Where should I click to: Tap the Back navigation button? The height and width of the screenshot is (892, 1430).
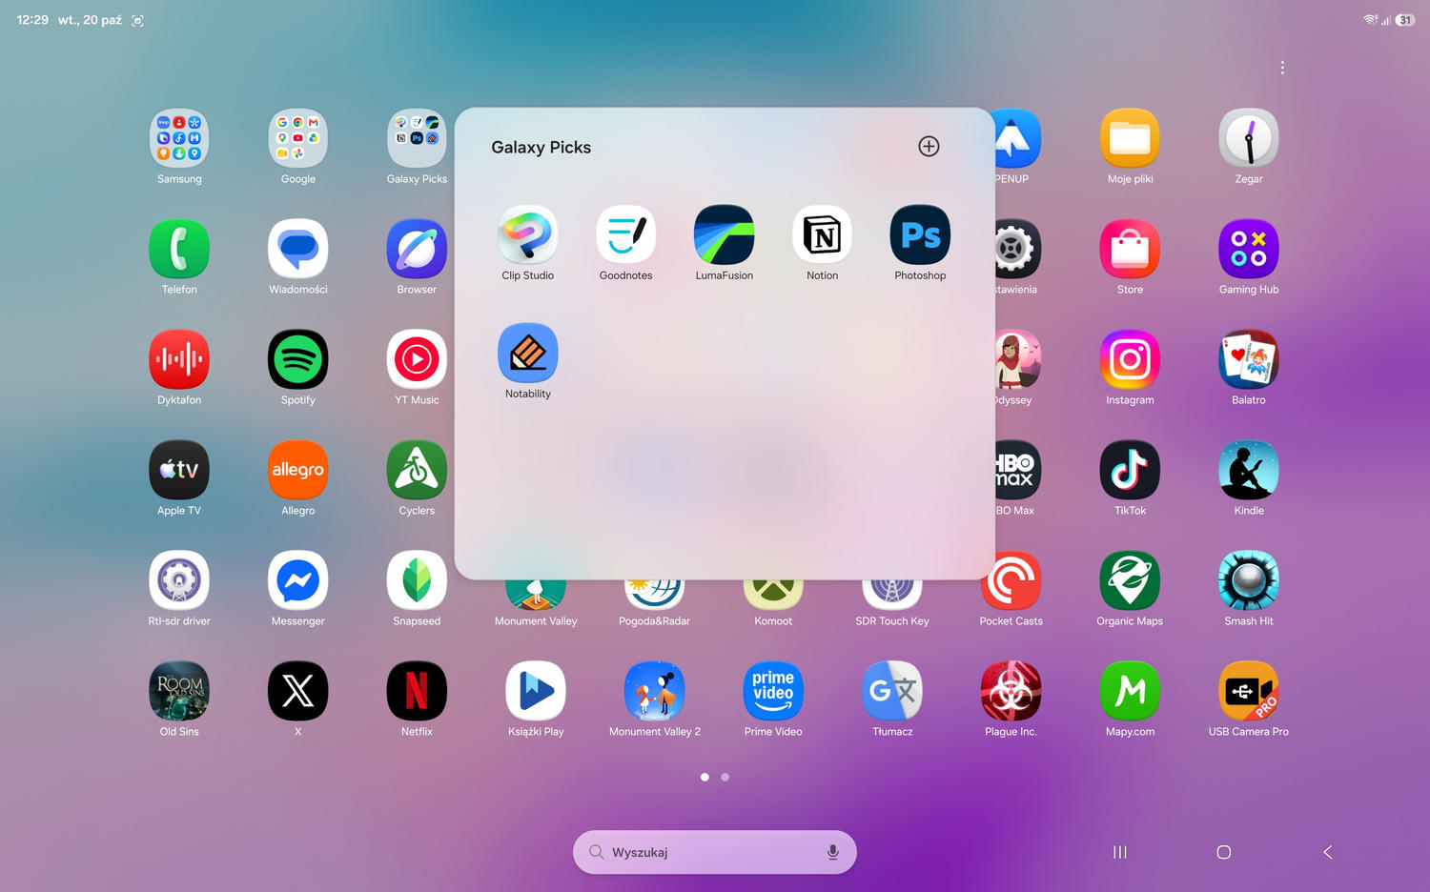pyautogui.click(x=1328, y=852)
